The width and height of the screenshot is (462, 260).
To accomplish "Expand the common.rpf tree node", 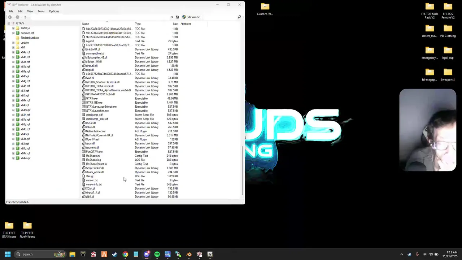I will [x=13, y=33].
